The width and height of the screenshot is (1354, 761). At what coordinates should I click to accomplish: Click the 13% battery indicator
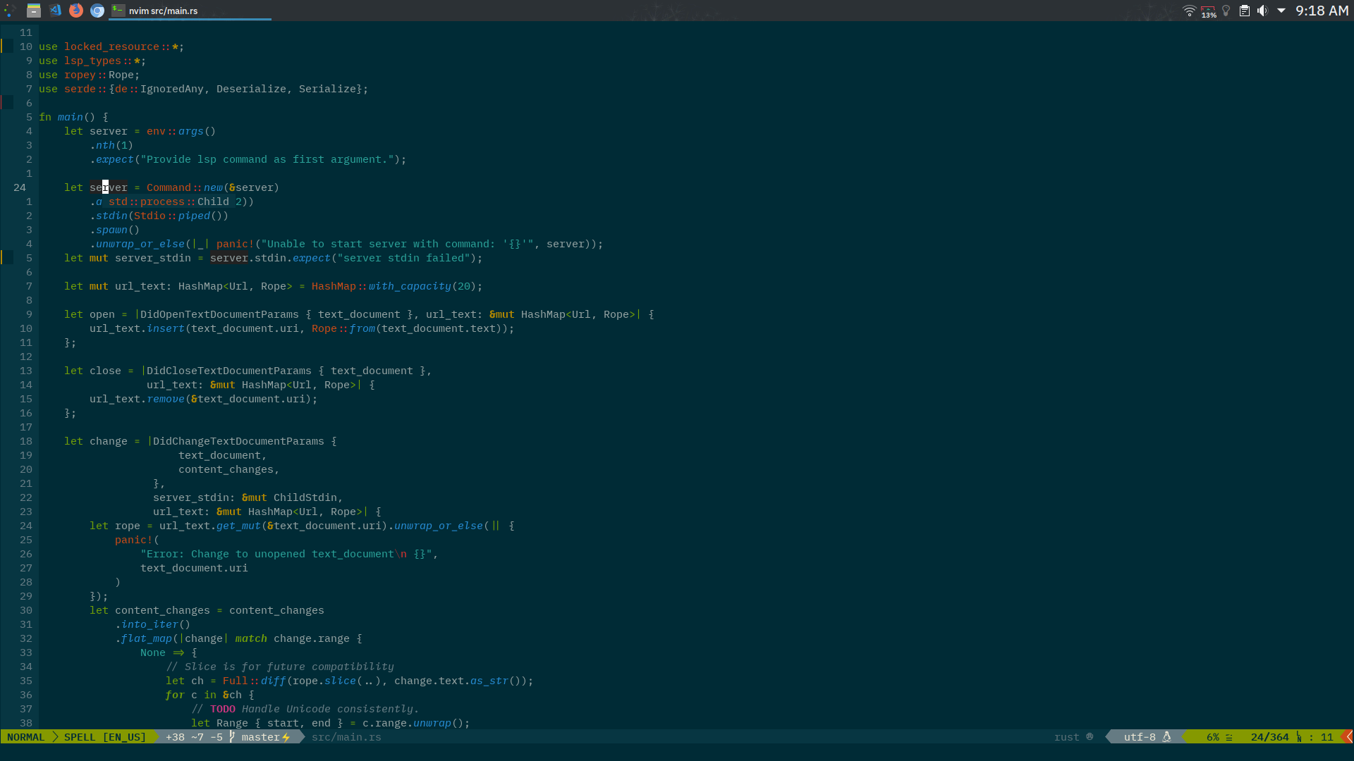(1209, 11)
